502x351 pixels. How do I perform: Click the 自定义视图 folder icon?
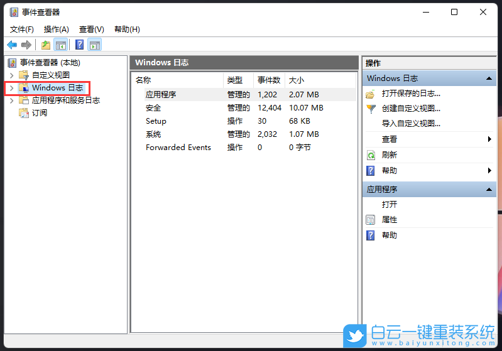(24, 75)
